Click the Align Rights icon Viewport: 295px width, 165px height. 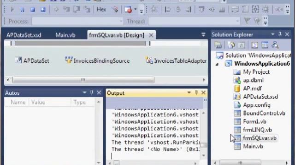pyautogui.click(x=188, y=9)
